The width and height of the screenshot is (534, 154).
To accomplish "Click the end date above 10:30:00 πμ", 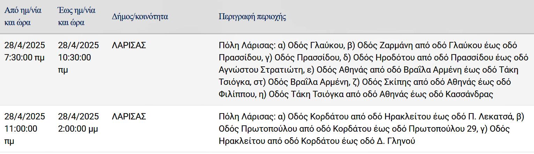I will (x=78, y=45).
